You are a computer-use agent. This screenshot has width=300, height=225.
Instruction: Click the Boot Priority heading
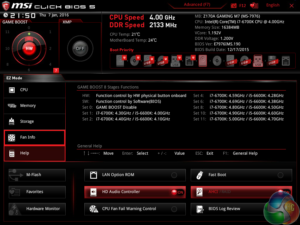click(122, 50)
